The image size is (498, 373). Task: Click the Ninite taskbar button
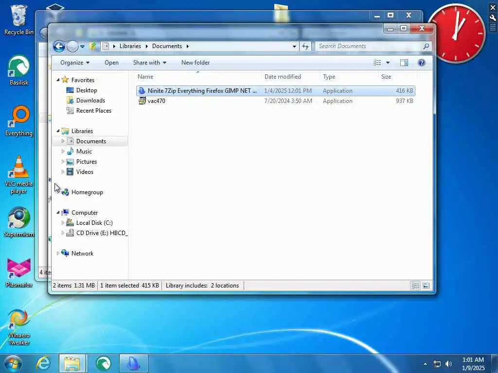(134, 363)
